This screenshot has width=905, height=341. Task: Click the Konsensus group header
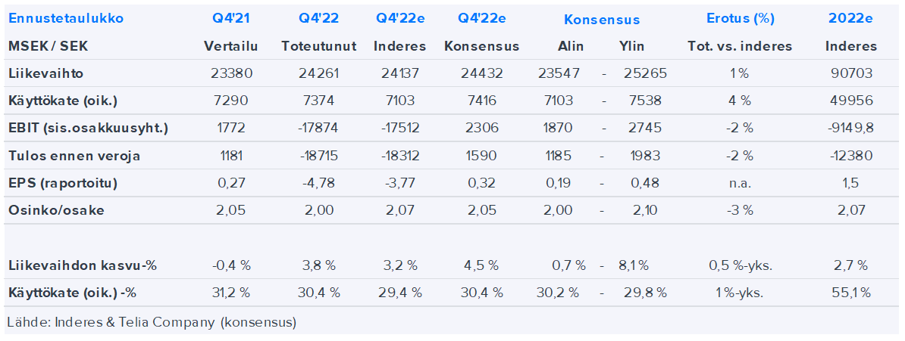tap(602, 20)
